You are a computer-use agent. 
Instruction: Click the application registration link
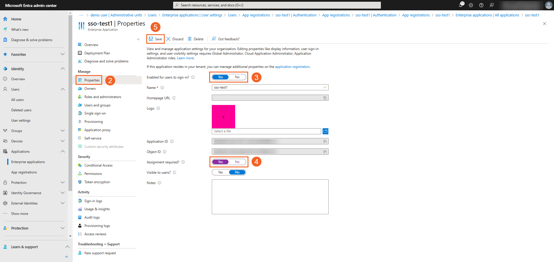[x=292, y=67]
